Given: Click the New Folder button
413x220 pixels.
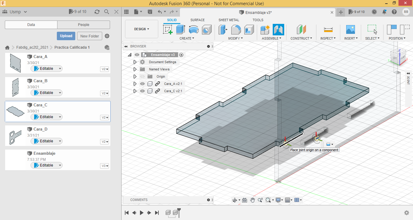Looking at the screenshot, I should (89, 36).
